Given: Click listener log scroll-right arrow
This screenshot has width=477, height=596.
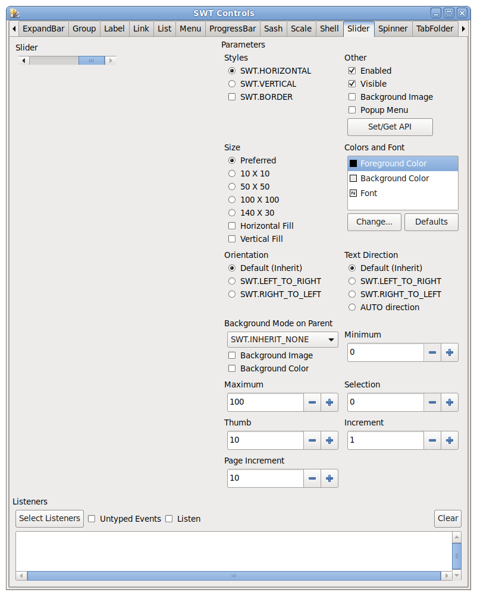Looking at the screenshot, I should (x=447, y=576).
